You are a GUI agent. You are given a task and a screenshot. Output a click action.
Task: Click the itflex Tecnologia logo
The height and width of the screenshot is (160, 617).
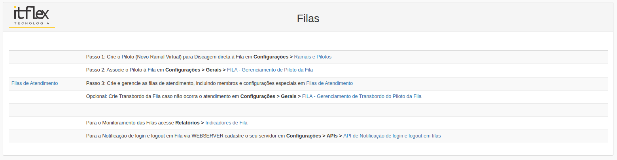32,17
